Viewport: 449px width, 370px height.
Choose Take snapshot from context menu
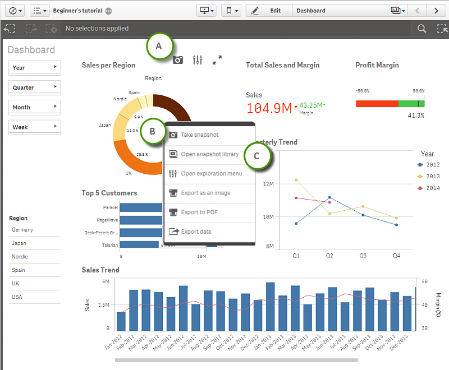(199, 135)
